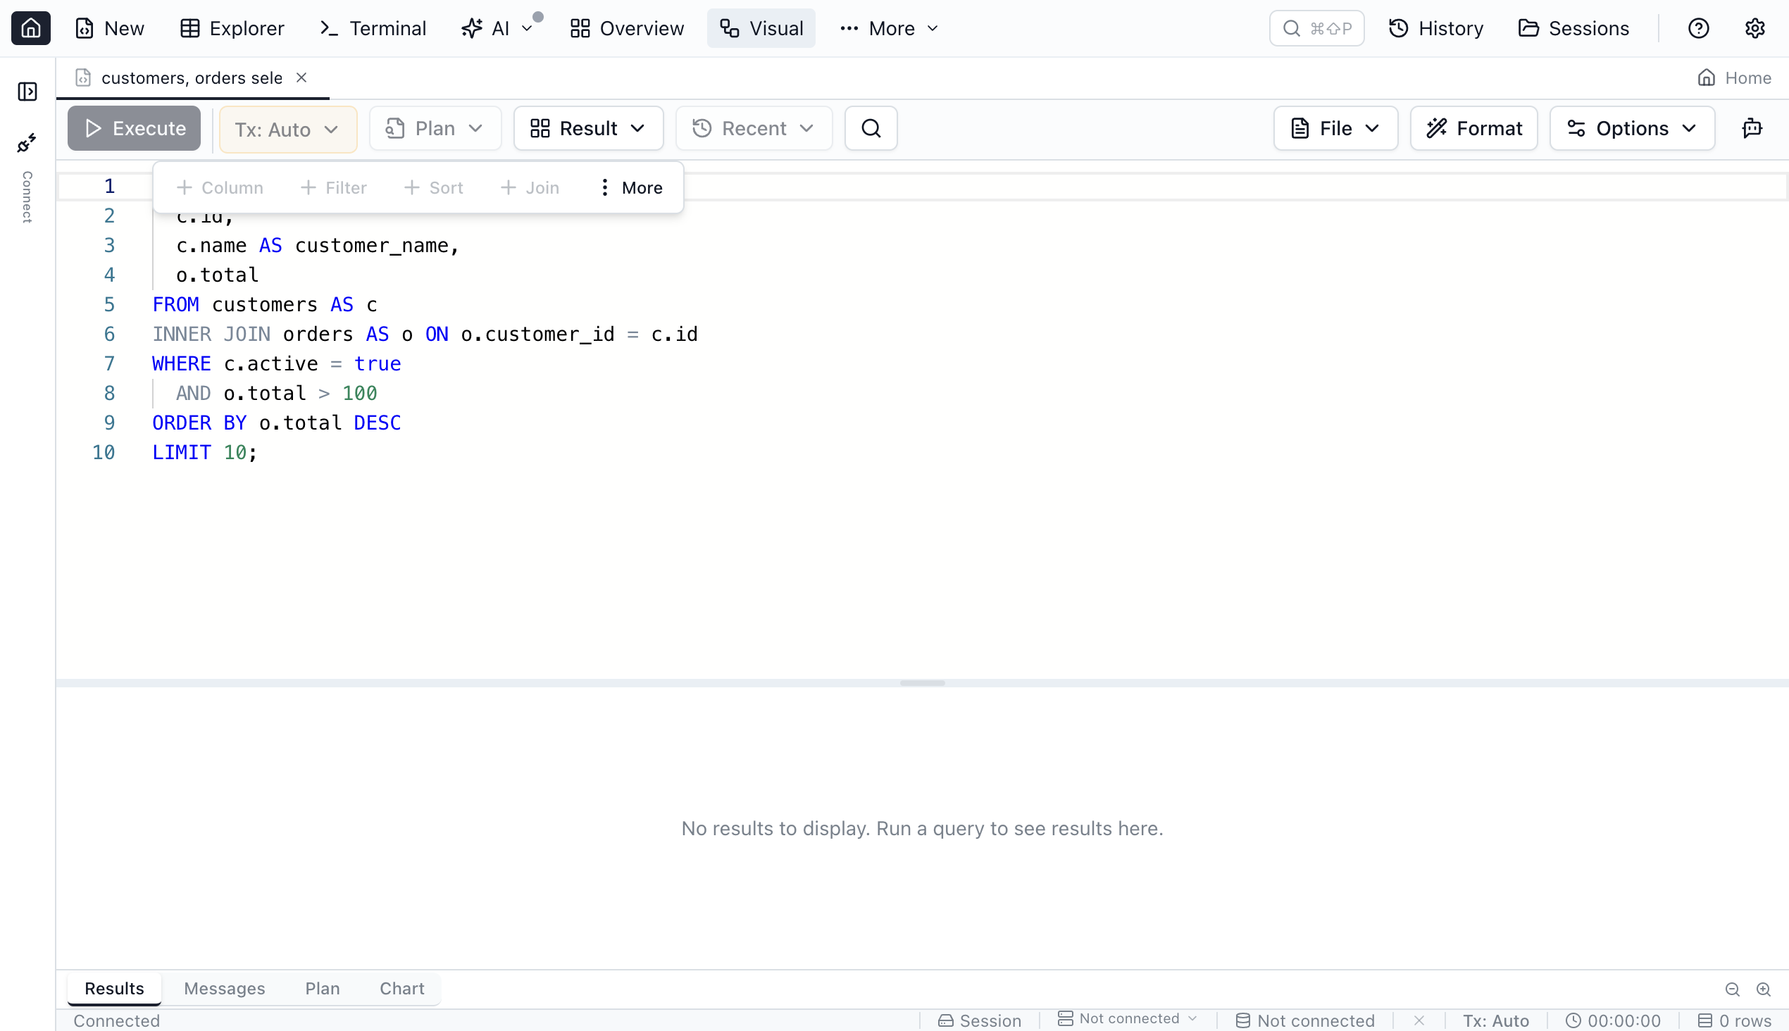Click the 0 rows status
The height and width of the screenshot is (1031, 1789).
1735,1020
